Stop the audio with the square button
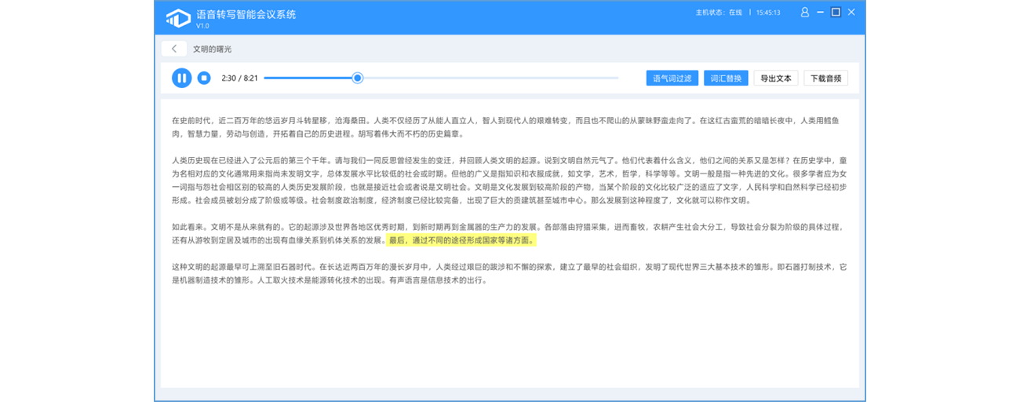Viewport: 1020px width, 402px height. [x=204, y=78]
